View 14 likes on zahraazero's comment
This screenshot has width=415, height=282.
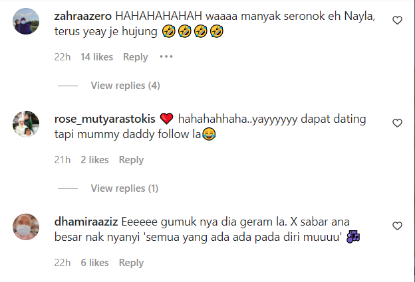97,57
